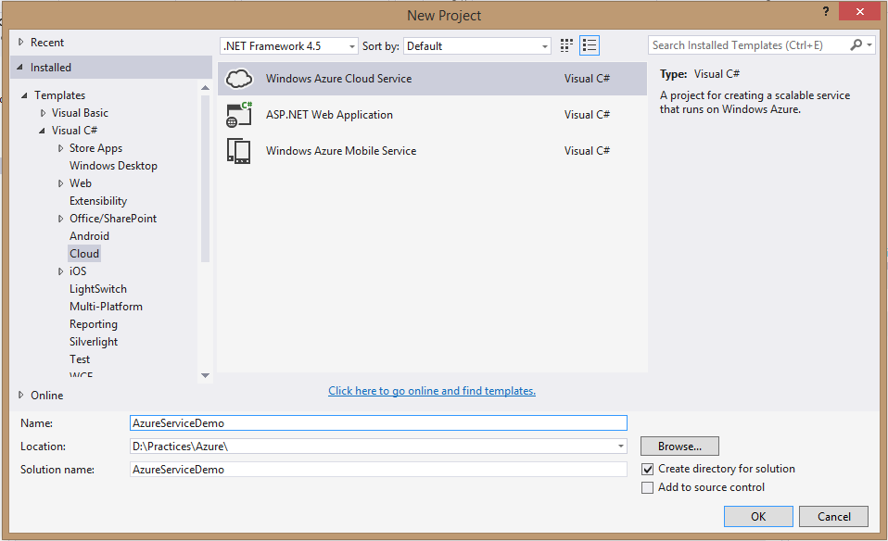Viewport: 888px width, 541px height.
Task: Click the ASP.NET Web Application template icon
Action: (x=239, y=114)
